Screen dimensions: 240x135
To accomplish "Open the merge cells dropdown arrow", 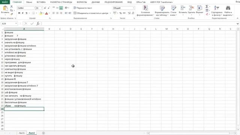I will (x=110, y=13).
